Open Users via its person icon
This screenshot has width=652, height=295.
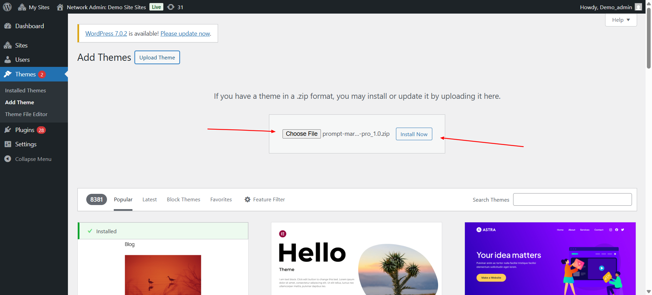coord(8,60)
